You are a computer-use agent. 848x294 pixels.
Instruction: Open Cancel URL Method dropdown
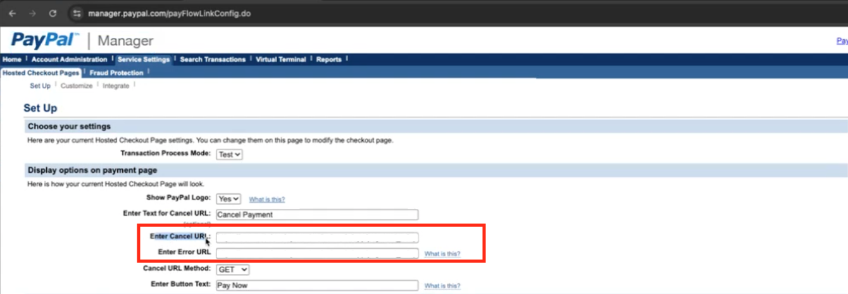tap(233, 269)
